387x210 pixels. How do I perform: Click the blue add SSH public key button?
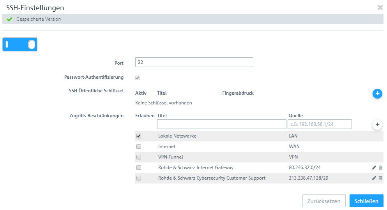tap(377, 94)
